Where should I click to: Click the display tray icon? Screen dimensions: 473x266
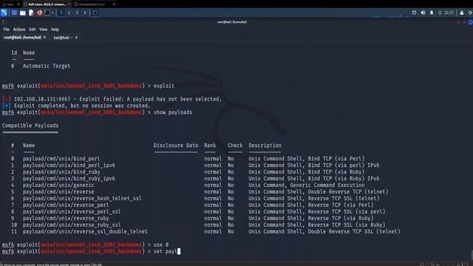414,13
